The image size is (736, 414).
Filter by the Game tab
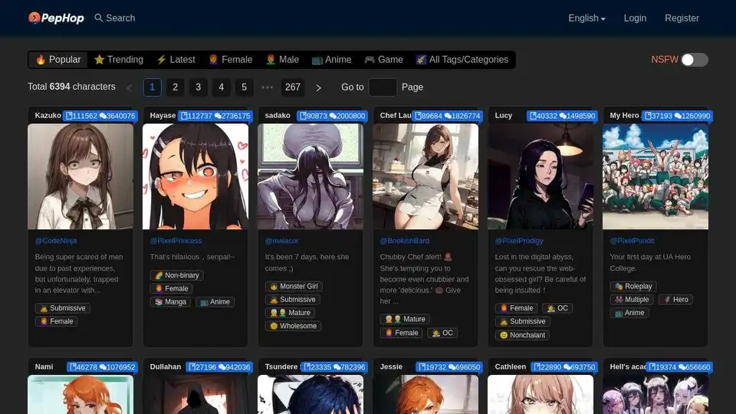point(383,60)
